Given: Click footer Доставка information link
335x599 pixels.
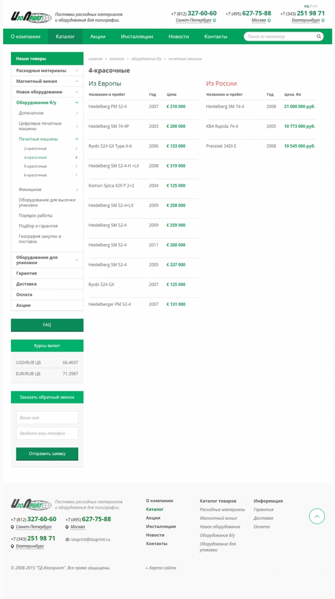Looking at the screenshot, I should coord(263,518).
